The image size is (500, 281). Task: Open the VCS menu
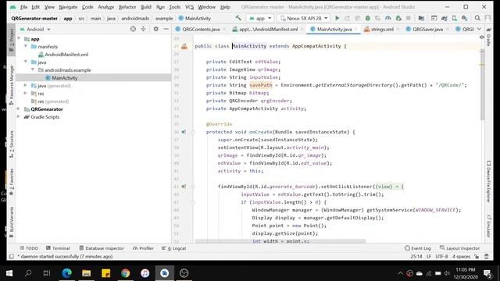[x=189, y=7]
